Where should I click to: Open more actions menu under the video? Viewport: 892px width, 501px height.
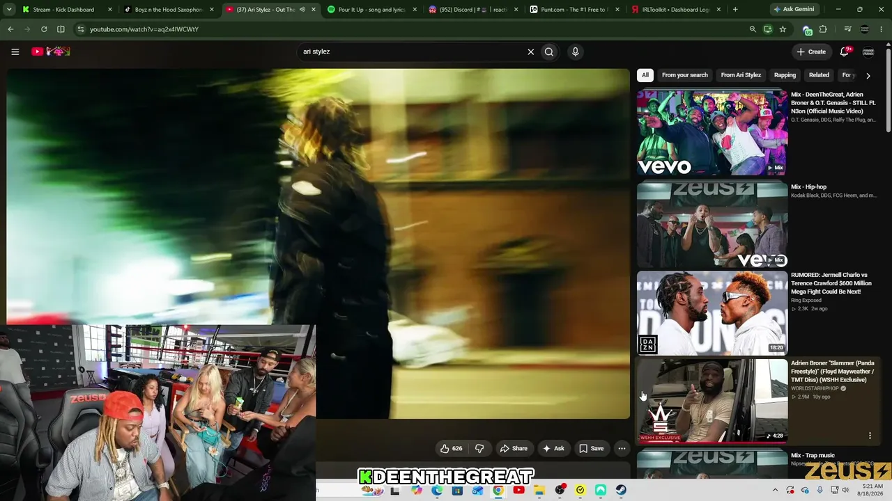622,448
